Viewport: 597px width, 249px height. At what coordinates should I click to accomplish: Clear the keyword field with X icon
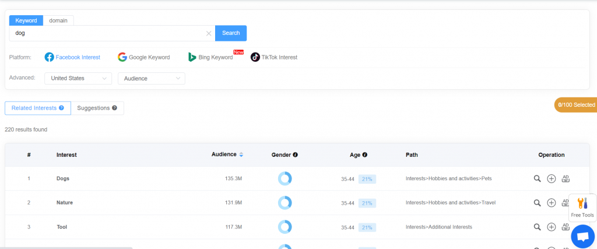[209, 33]
